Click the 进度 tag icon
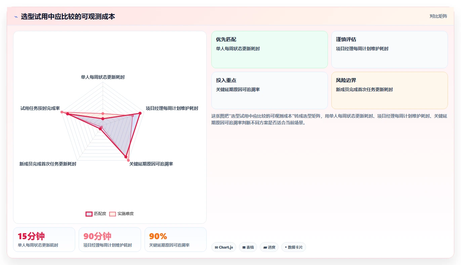 (265, 248)
